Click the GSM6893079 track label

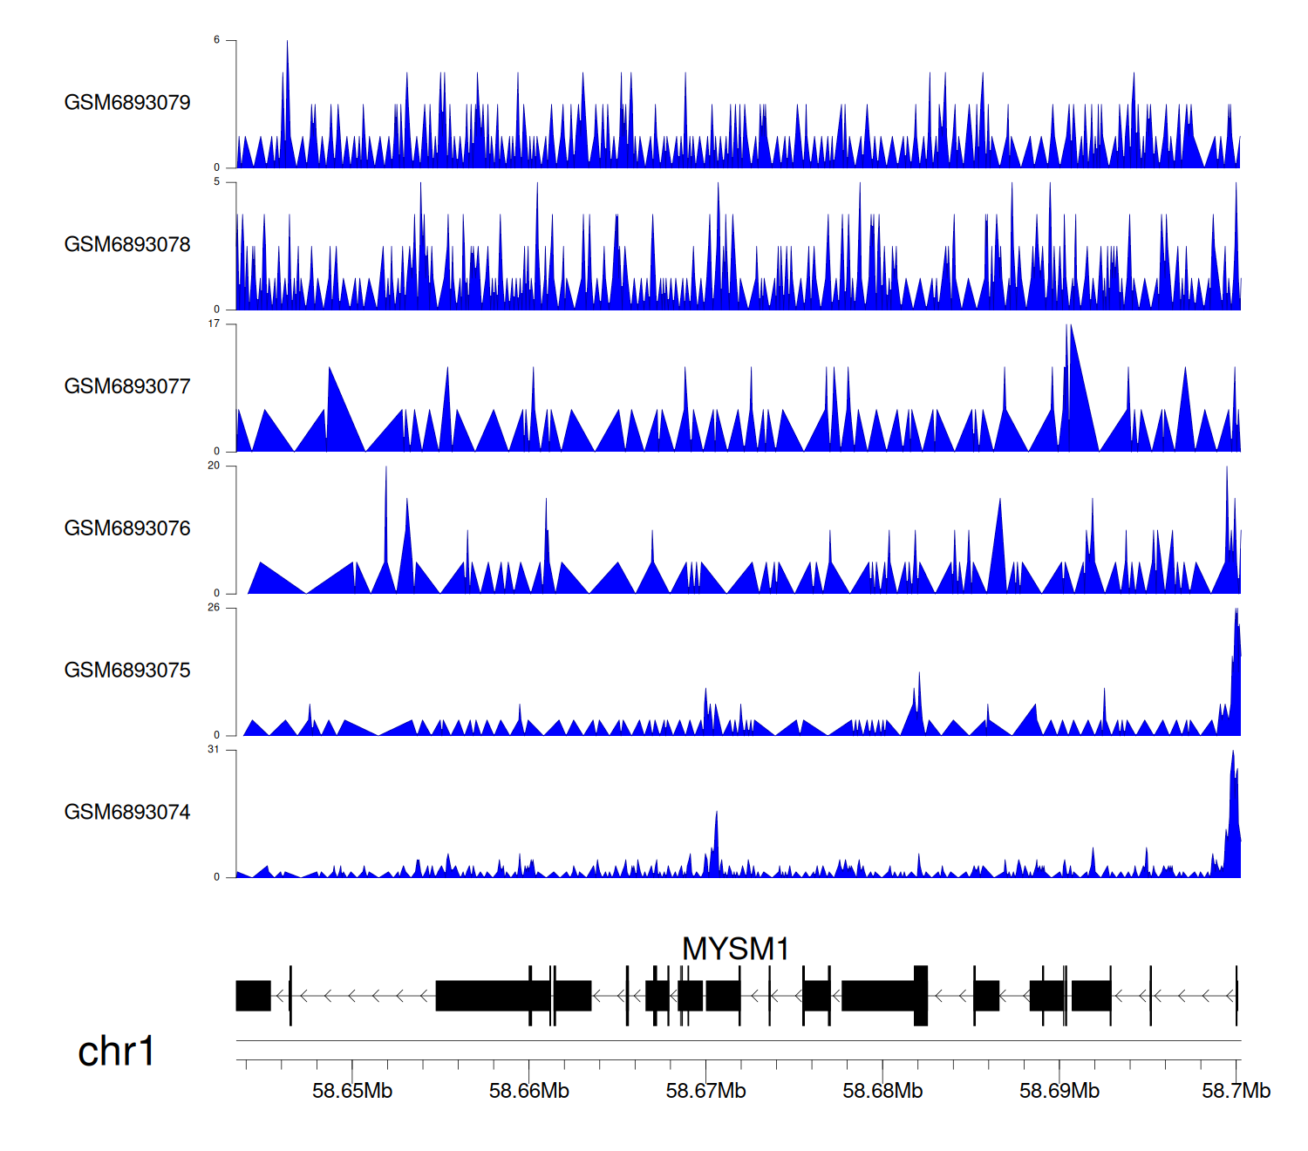click(x=127, y=103)
